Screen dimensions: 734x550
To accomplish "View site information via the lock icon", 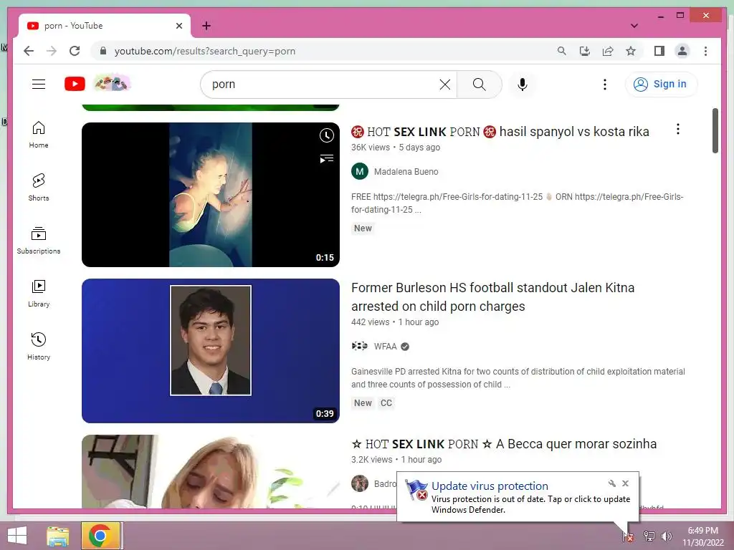I will (x=103, y=51).
